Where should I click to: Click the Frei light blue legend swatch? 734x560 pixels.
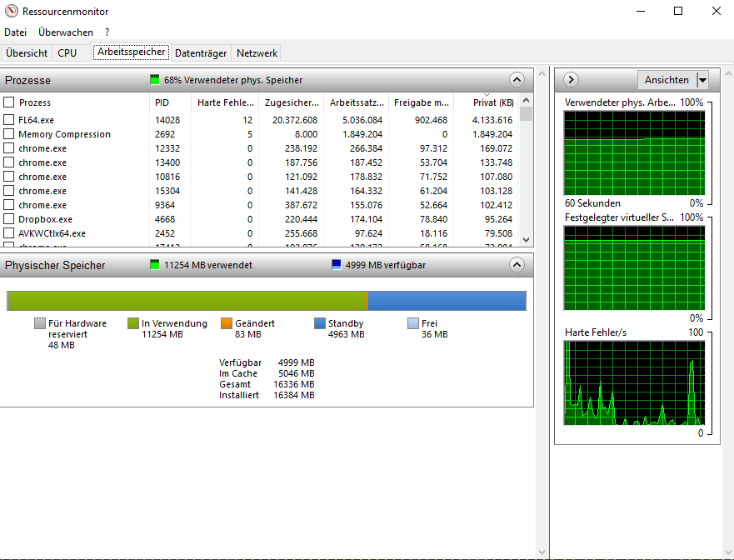(x=413, y=323)
